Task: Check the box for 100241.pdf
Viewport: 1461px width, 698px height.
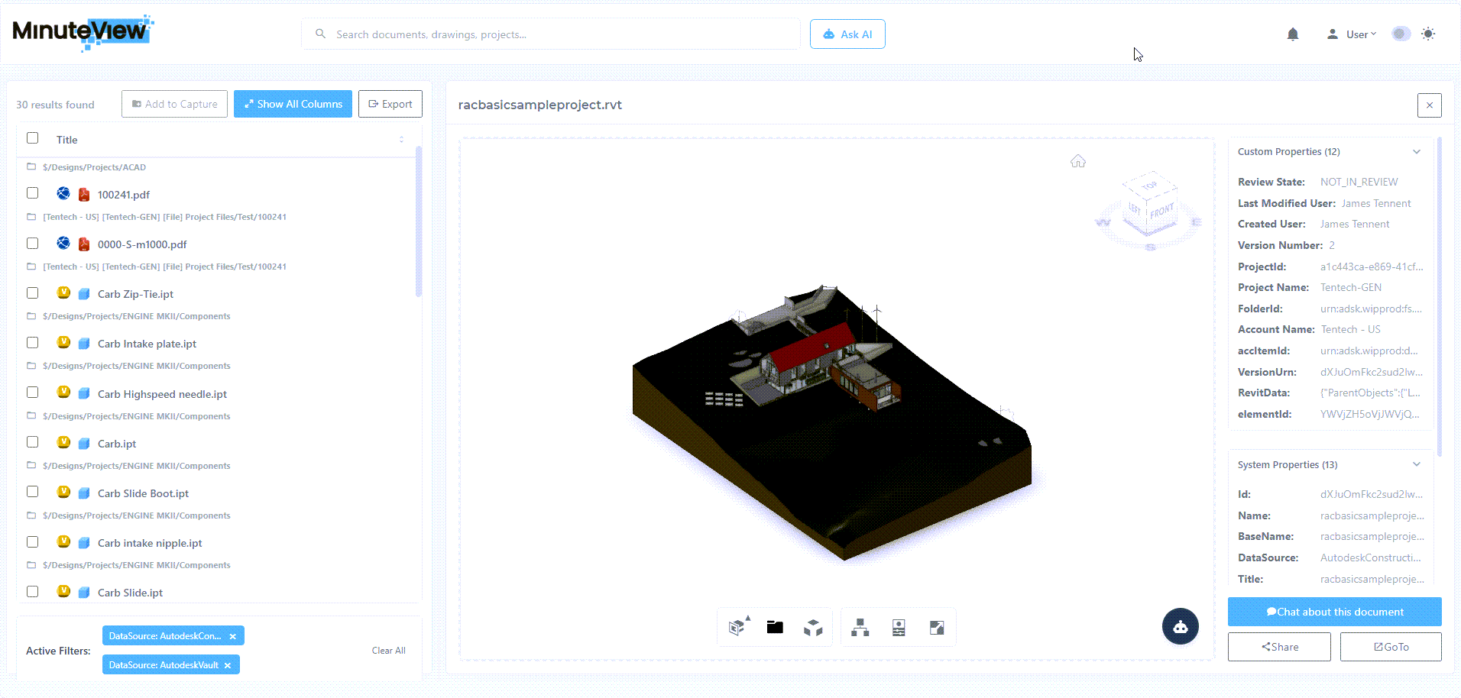Action: tap(33, 193)
